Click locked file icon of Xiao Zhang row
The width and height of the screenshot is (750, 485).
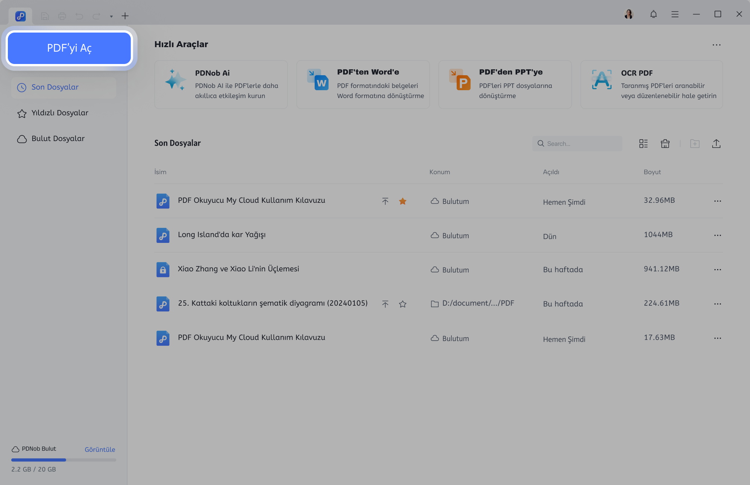pos(163,269)
